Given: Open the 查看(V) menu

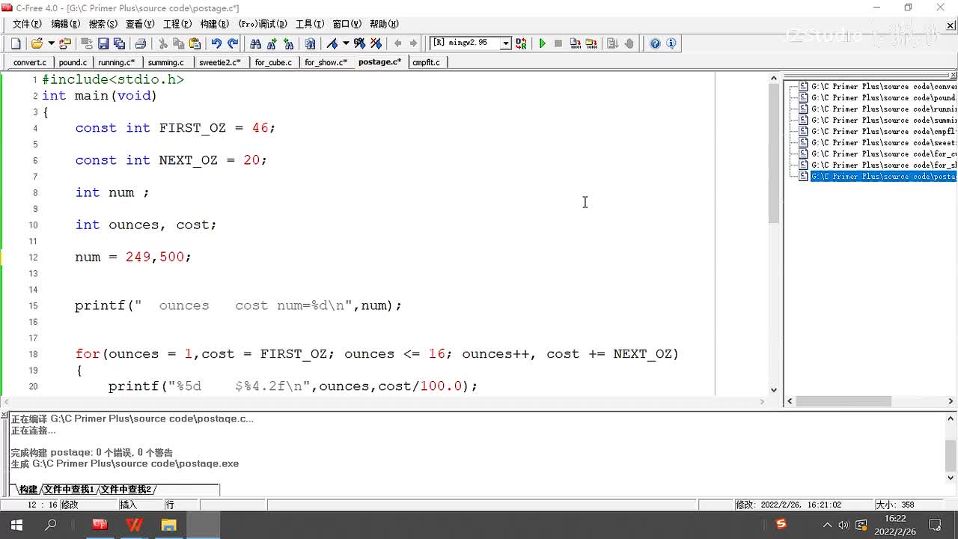Looking at the screenshot, I should [x=140, y=24].
